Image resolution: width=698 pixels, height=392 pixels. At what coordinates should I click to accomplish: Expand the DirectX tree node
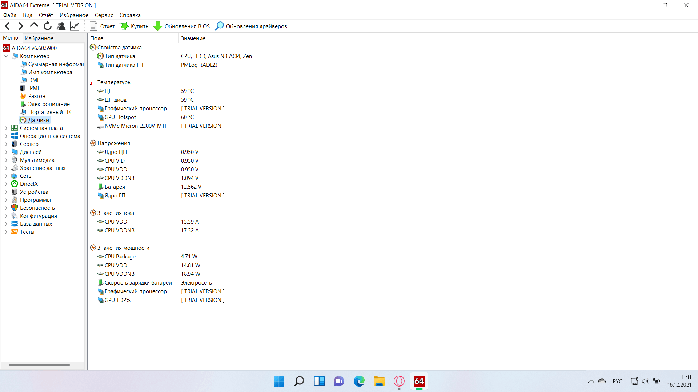pyautogui.click(x=6, y=184)
